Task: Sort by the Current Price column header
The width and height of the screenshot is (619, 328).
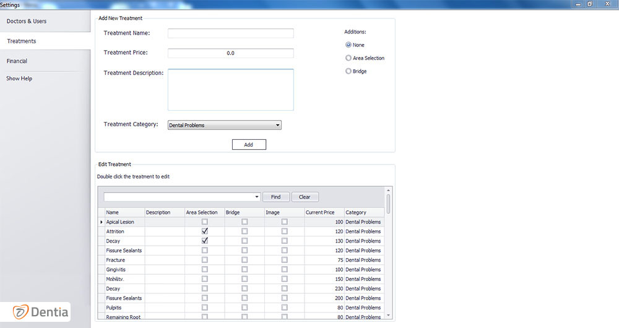Action: (x=324, y=212)
